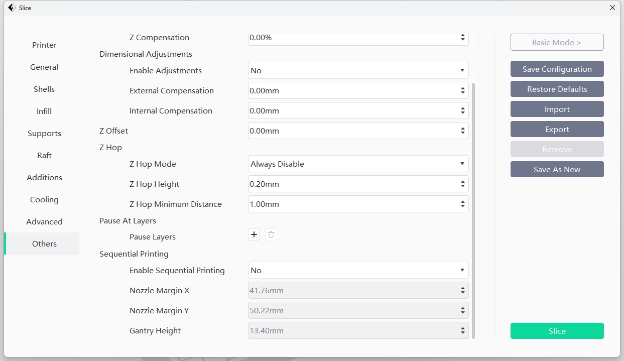Screen dimensions: 624x361
Task: Open Enable Sequential Printing dropdown
Action: 358,271
